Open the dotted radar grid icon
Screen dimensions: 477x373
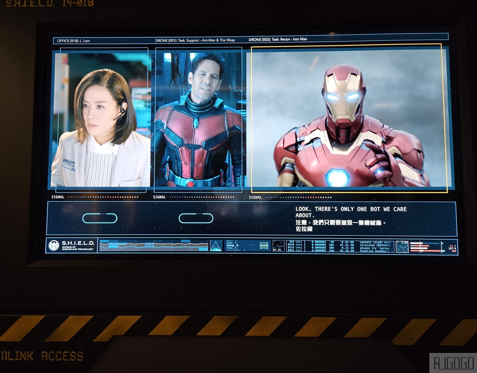(x=278, y=245)
